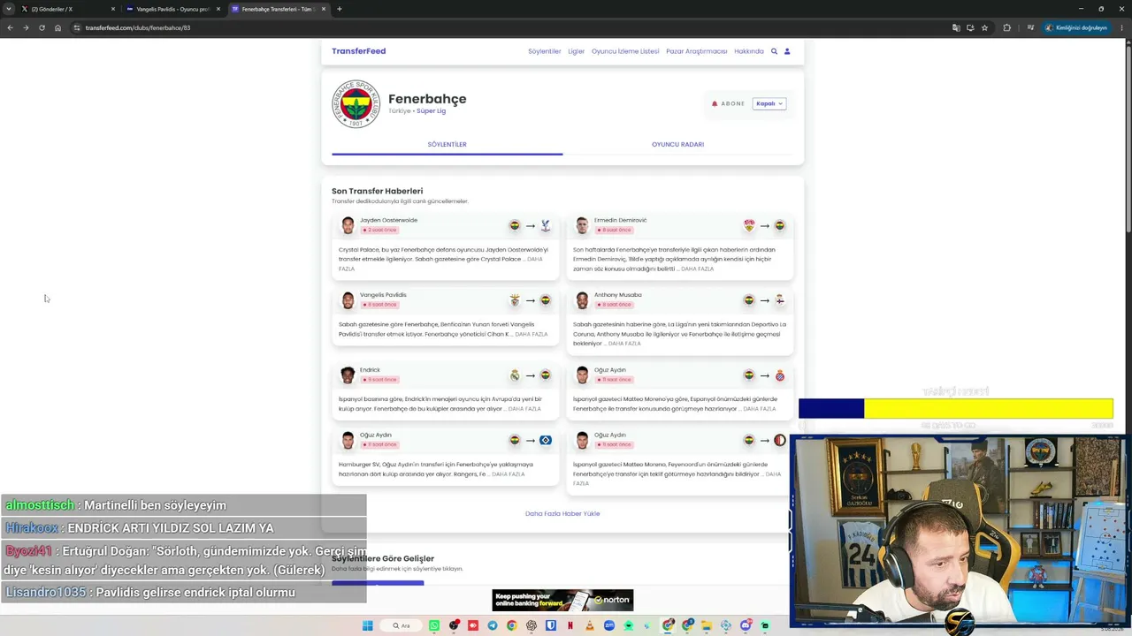Click the install app icon in address bar
The height and width of the screenshot is (636, 1132).
click(970, 27)
